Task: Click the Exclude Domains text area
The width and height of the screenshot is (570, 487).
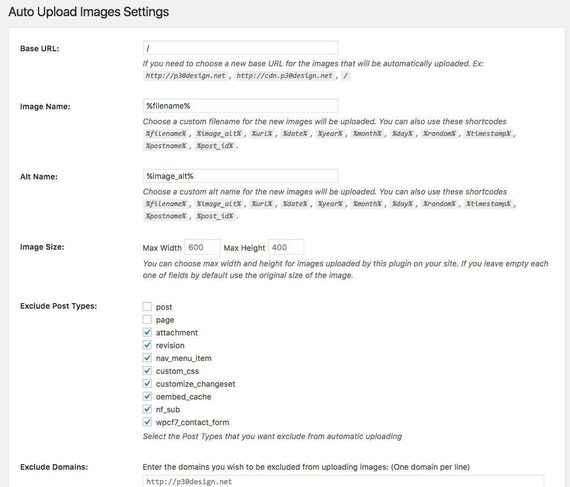Action: click(343, 481)
